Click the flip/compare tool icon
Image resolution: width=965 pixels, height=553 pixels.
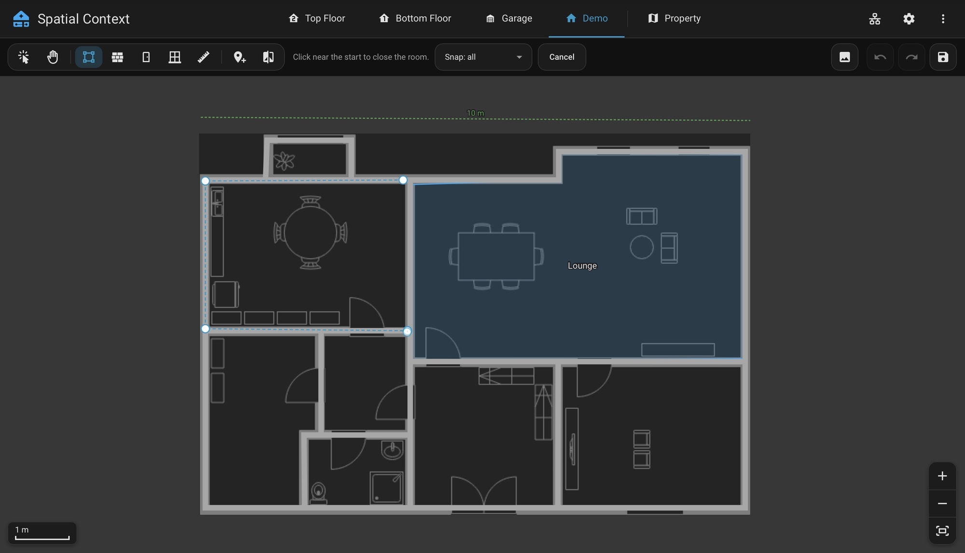[268, 57]
